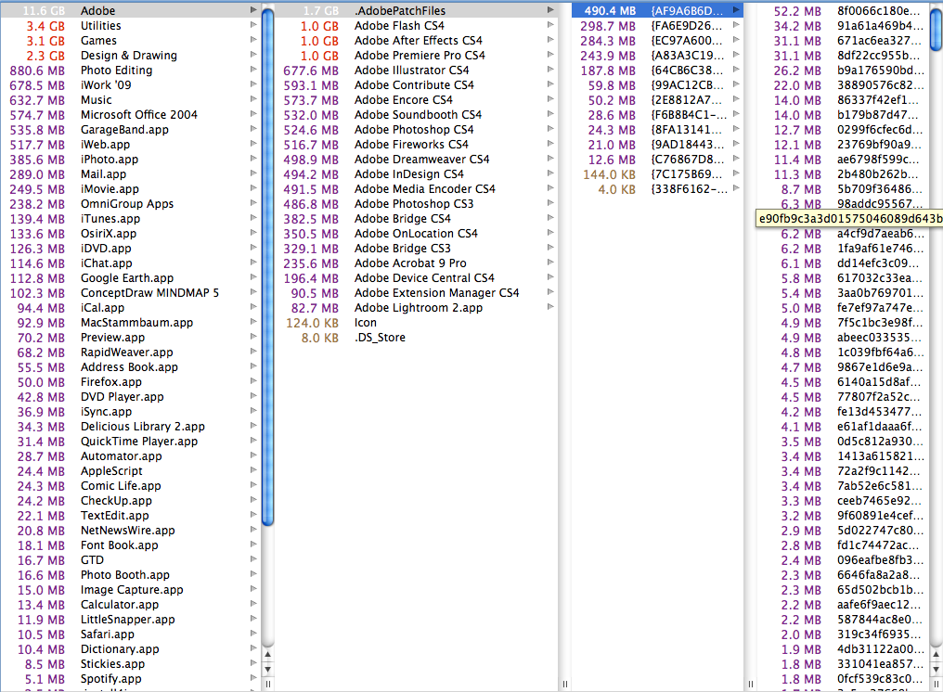The image size is (943, 692).
Task: Expand Adobe Photoshop CS4 disclosure arrow
Action: pos(550,129)
